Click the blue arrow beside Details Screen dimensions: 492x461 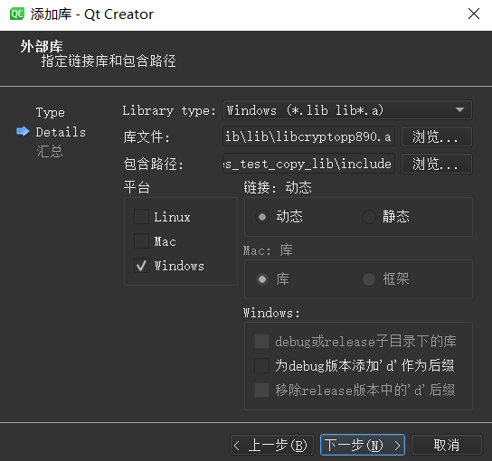[x=23, y=131]
